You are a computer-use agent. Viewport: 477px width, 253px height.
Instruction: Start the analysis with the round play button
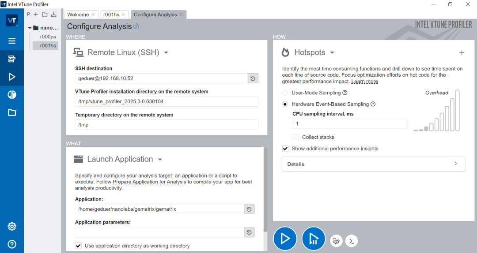(285, 239)
